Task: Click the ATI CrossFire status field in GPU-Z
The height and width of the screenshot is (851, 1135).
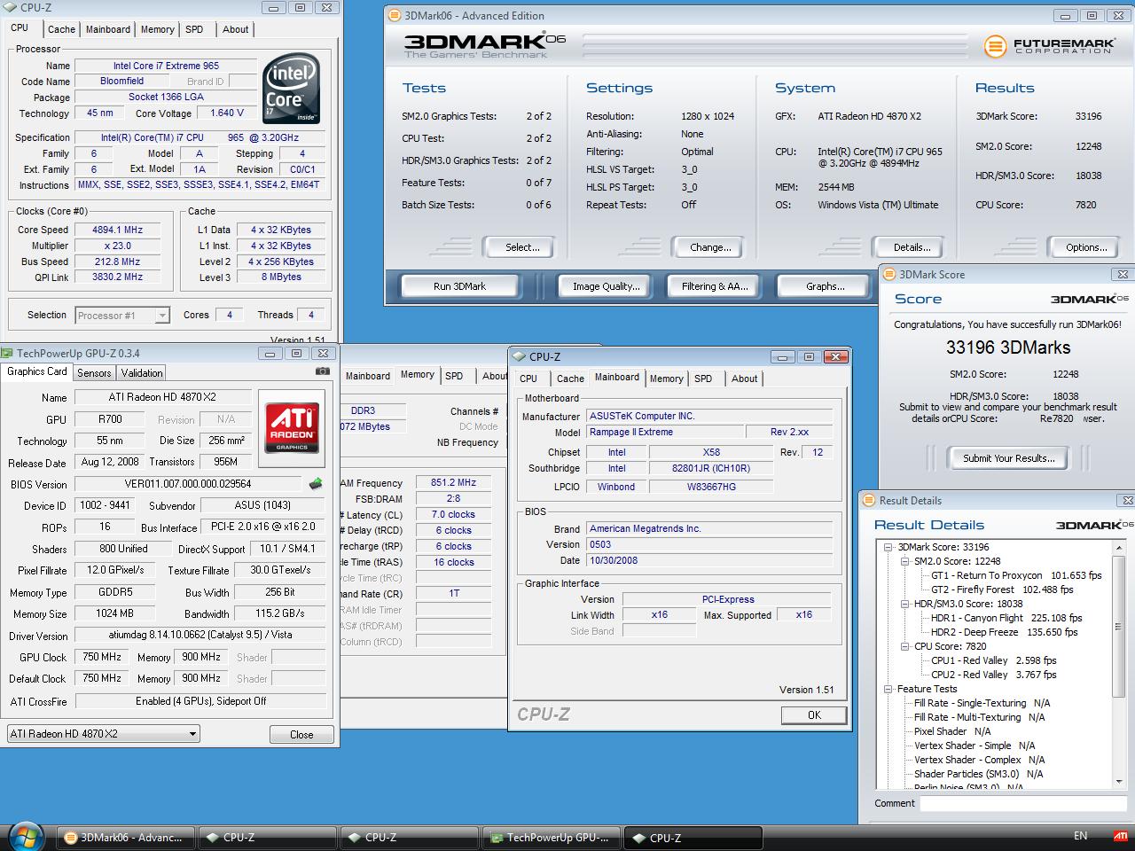Action: click(200, 701)
